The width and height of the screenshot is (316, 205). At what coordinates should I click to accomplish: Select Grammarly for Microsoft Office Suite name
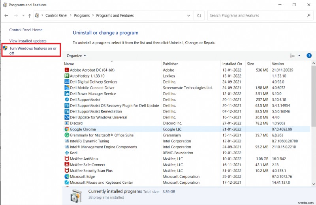pyautogui.click(x=102, y=135)
